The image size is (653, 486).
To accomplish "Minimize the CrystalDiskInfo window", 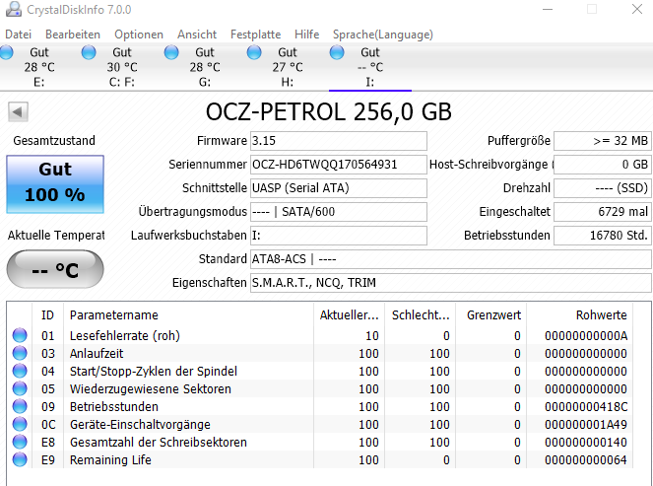I will pyautogui.click(x=548, y=9).
